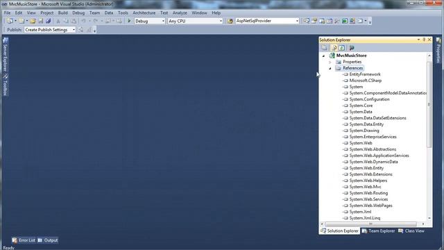This screenshot has width=444, height=250.
Task: Select the System.Web.Helpers reference
Action: [368, 181]
